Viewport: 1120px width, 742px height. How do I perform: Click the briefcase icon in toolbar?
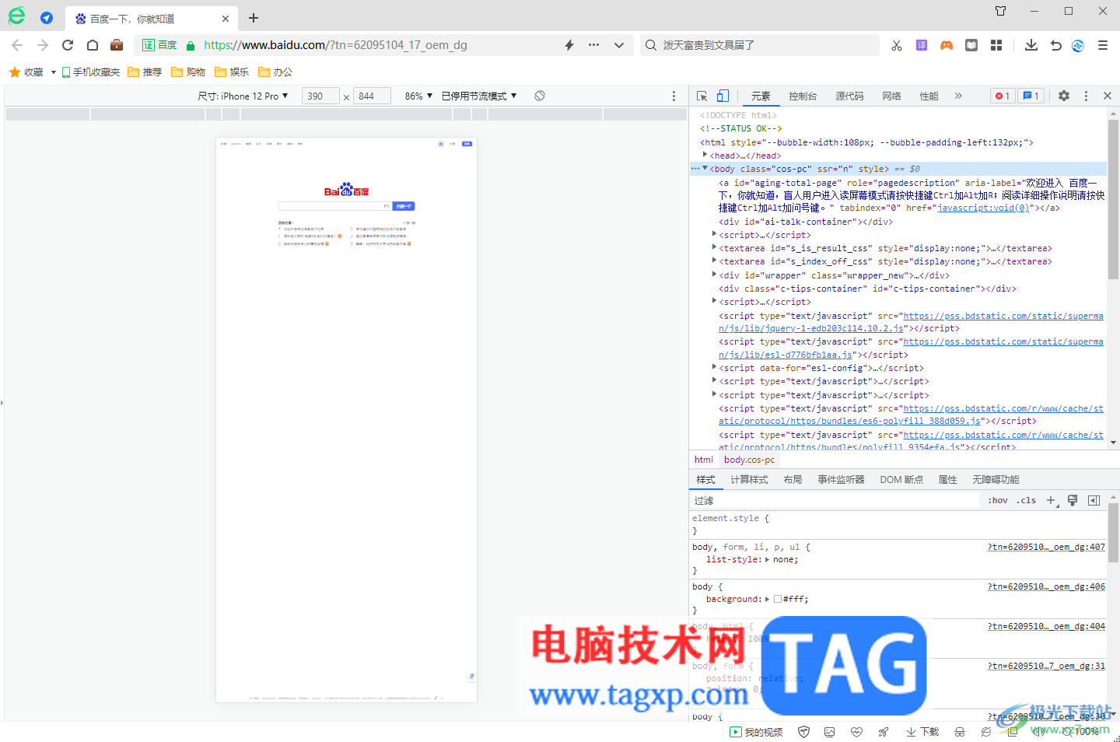(117, 45)
